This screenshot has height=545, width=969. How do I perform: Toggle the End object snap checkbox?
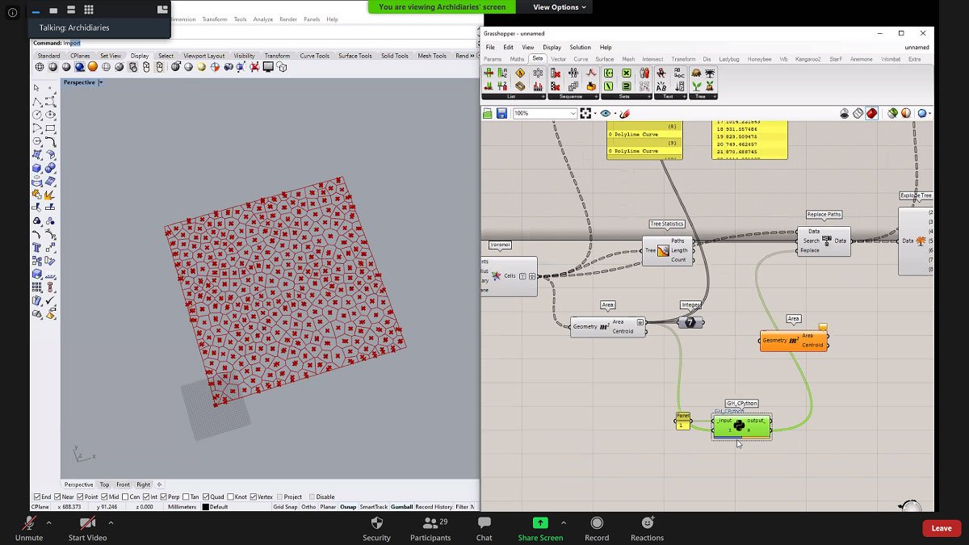[37, 497]
